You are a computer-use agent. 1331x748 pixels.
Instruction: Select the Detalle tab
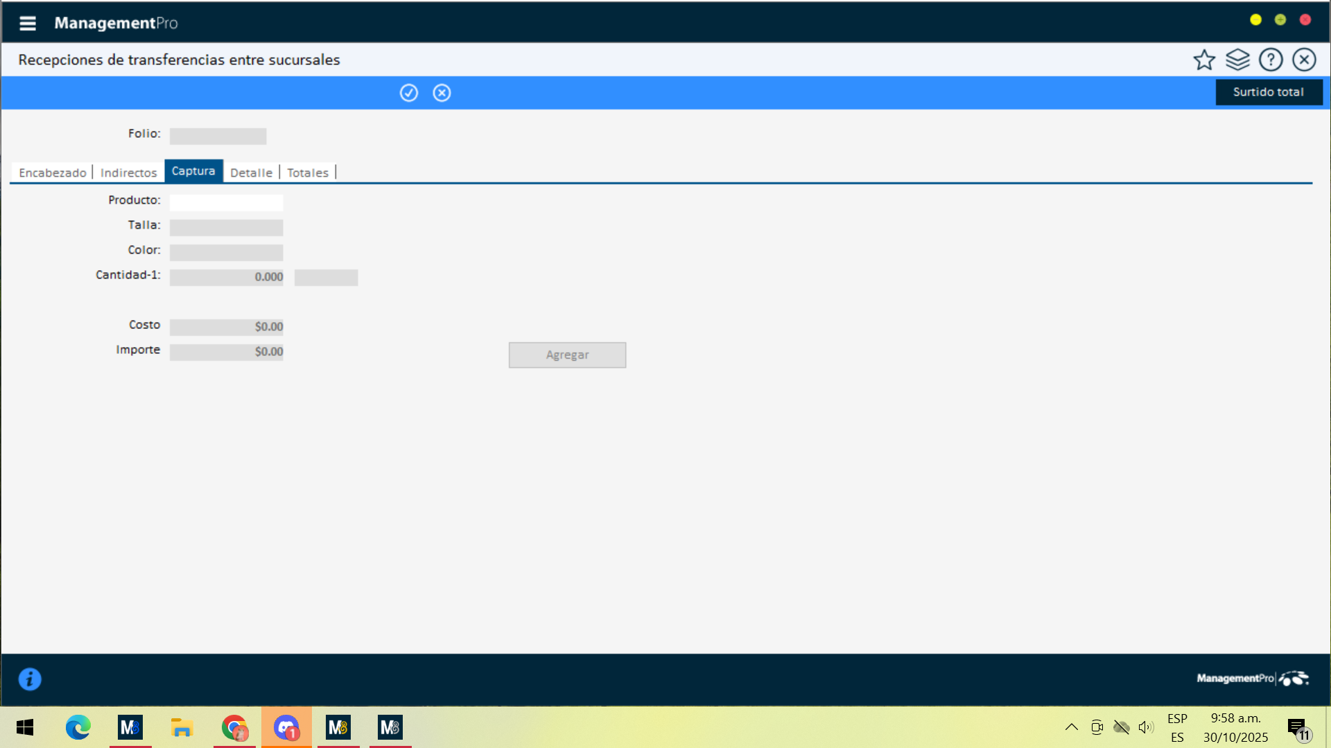251,172
